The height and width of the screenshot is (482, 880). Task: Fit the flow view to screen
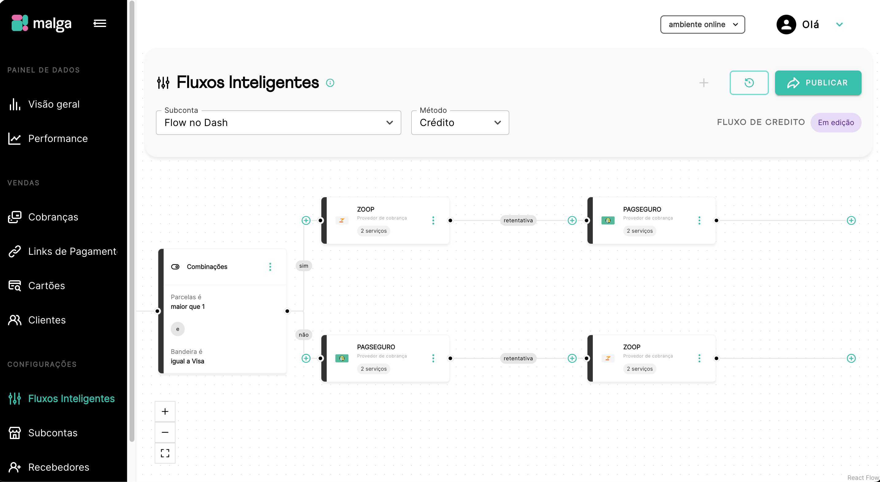pyautogui.click(x=165, y=453)
